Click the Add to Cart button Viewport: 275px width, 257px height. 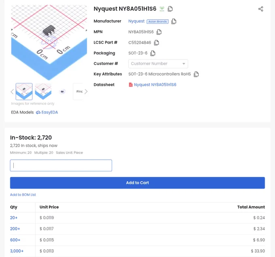tap(137, 183)
